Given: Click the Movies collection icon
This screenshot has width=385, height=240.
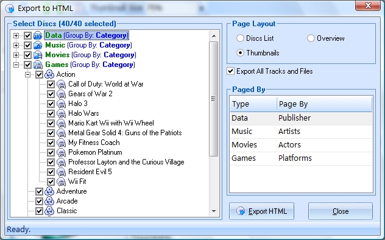Looking at the screenshot, I should (x=38, y=55).
